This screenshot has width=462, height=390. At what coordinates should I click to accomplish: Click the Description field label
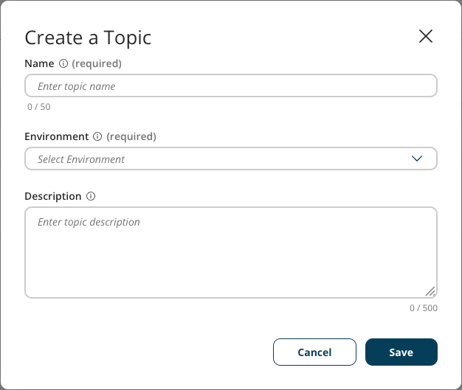coord(52,196)
